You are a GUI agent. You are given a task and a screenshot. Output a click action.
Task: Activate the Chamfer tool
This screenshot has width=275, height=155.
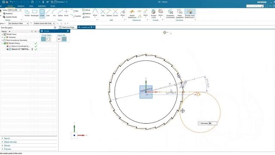tap(76, 16)
